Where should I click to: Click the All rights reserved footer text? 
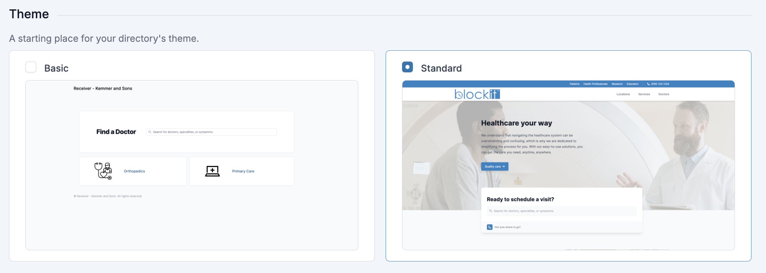tap(108, 196)
